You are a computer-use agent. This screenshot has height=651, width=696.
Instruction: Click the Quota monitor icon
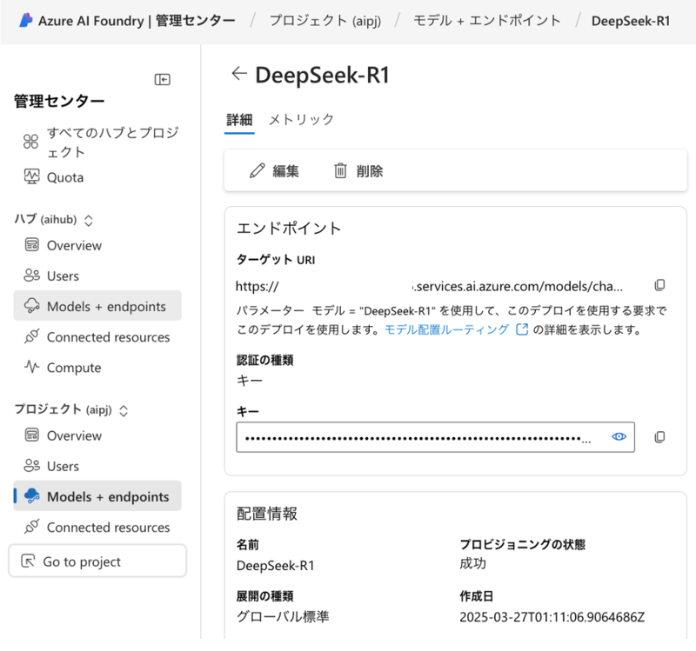pos(31,176)
